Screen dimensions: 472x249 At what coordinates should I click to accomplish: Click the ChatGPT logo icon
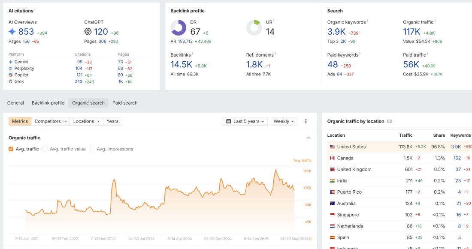pyautogui.click(x=88, y=32)
